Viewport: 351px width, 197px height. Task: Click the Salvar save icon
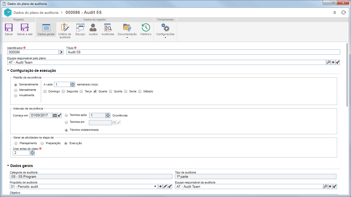pos(9,27)
